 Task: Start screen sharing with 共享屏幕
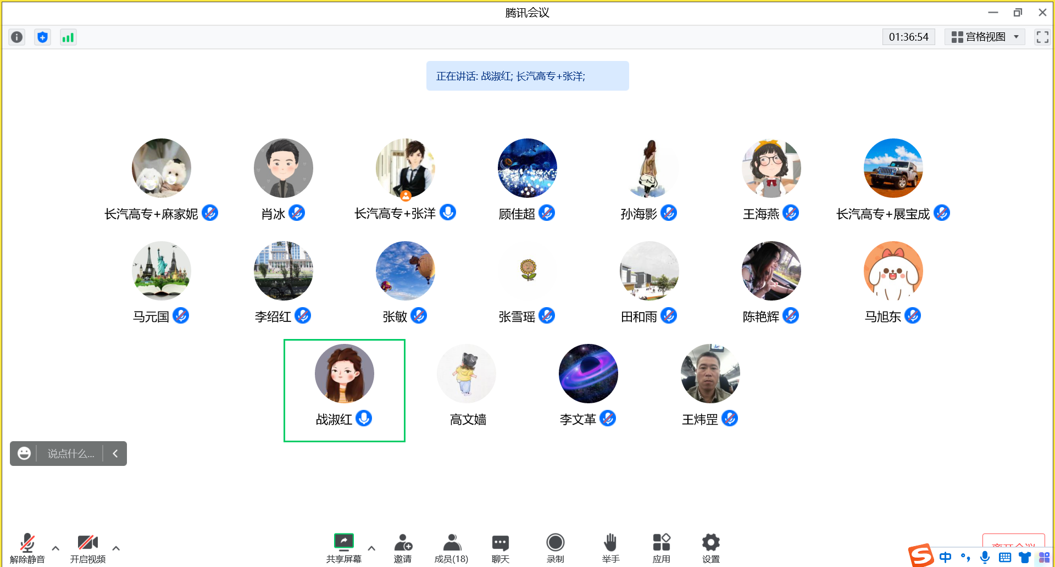[x=344, y=548]
